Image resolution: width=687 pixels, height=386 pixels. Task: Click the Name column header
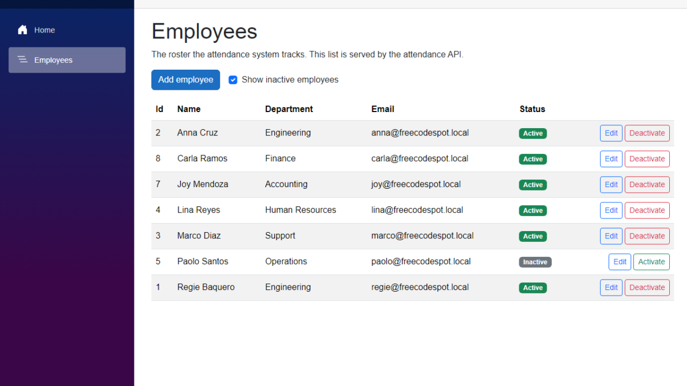189,109
